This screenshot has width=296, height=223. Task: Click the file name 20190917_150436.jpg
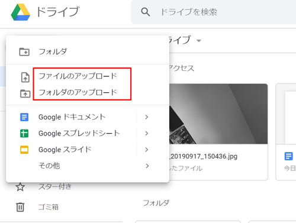click(203, 156)
